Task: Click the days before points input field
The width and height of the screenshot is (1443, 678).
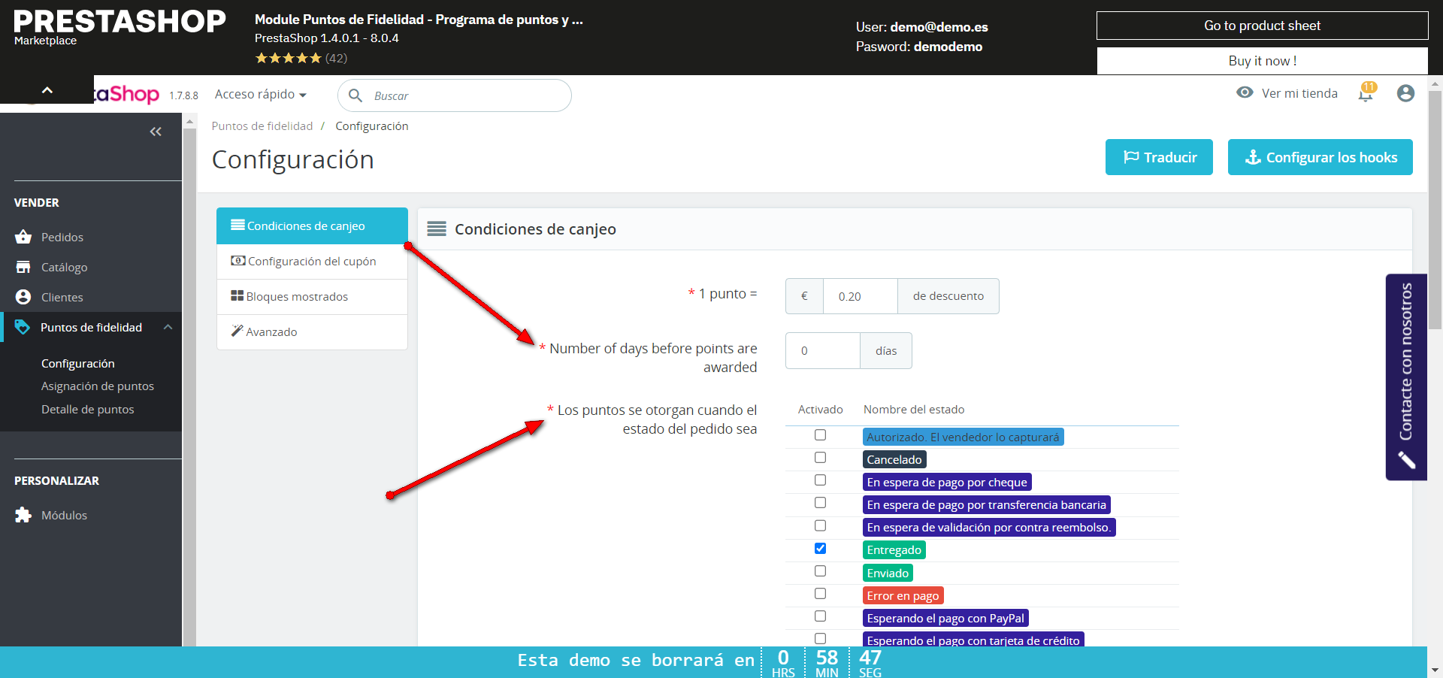Action: click(x=823, y=350)
